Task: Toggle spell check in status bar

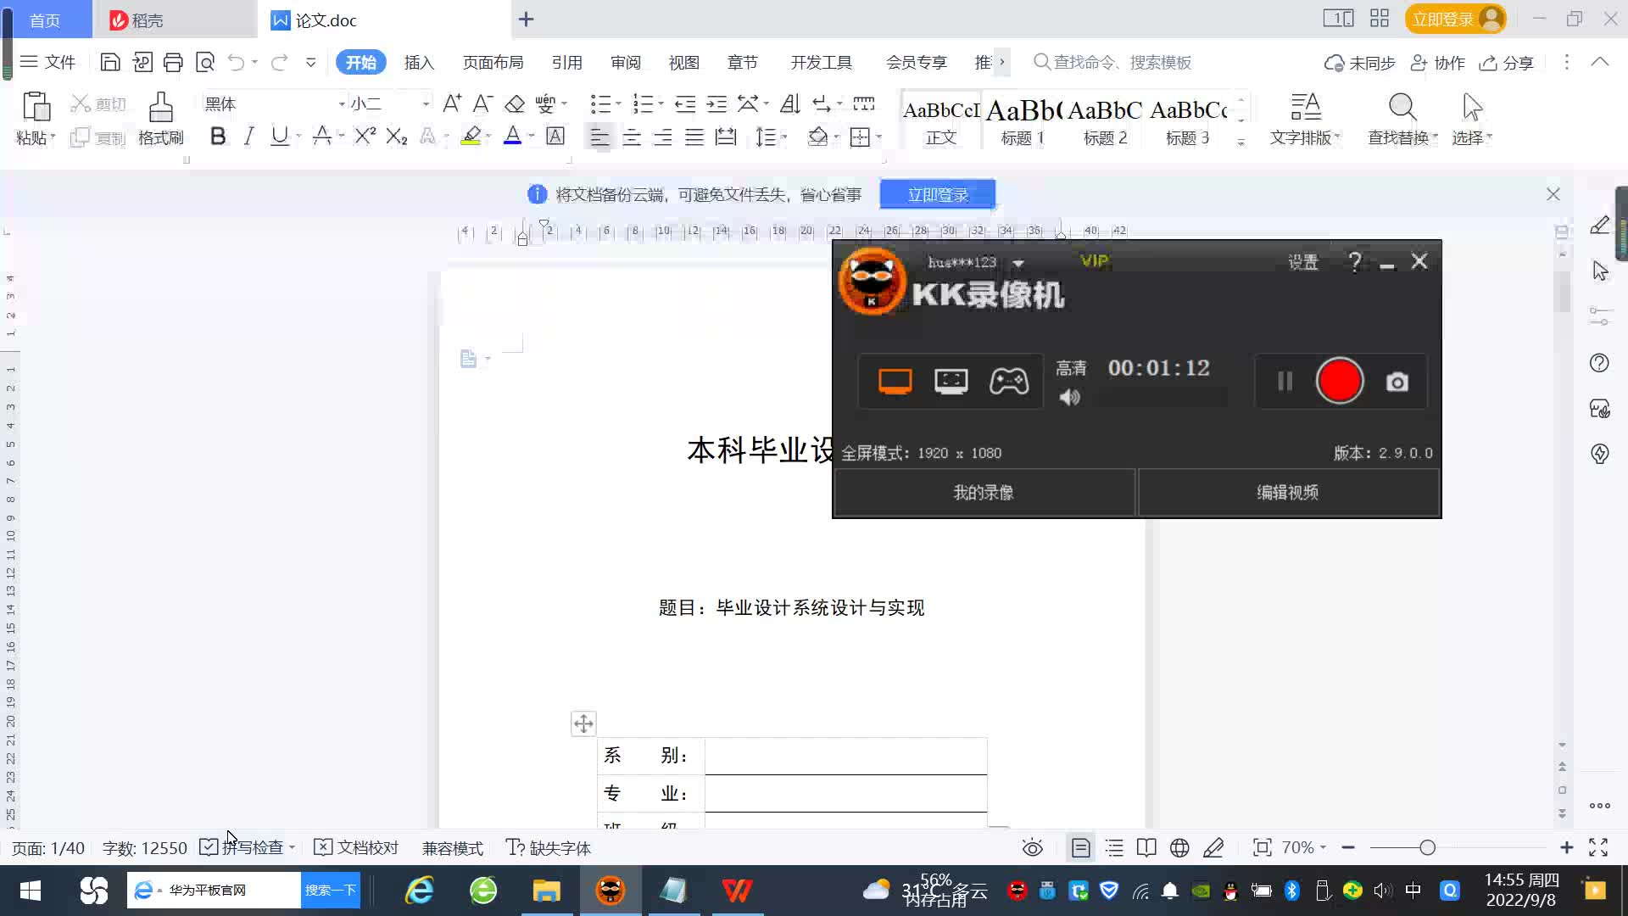Action: [248, 847]
